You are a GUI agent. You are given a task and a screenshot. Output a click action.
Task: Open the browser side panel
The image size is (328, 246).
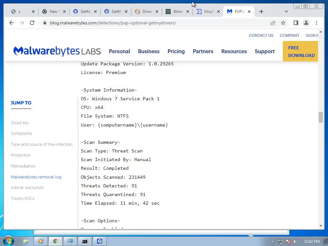click(x=296, y=23)
